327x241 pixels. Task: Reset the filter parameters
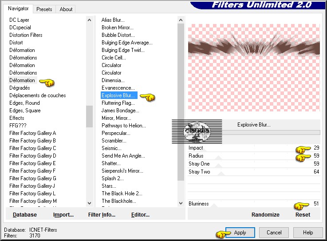coord(303,215)
